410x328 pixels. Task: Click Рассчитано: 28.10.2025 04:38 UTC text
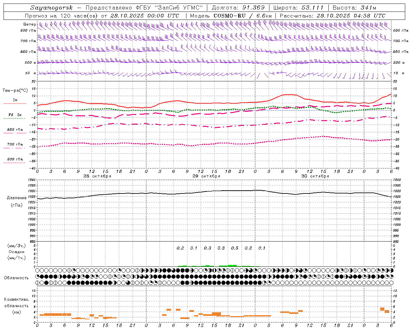pyautogui.click(x=332, y=16)
